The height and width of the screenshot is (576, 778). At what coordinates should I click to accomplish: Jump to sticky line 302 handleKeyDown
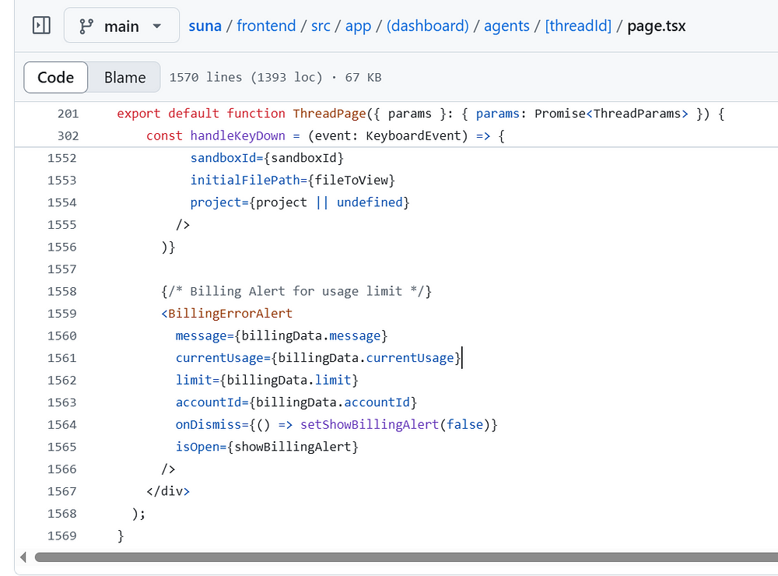point(325,136)
